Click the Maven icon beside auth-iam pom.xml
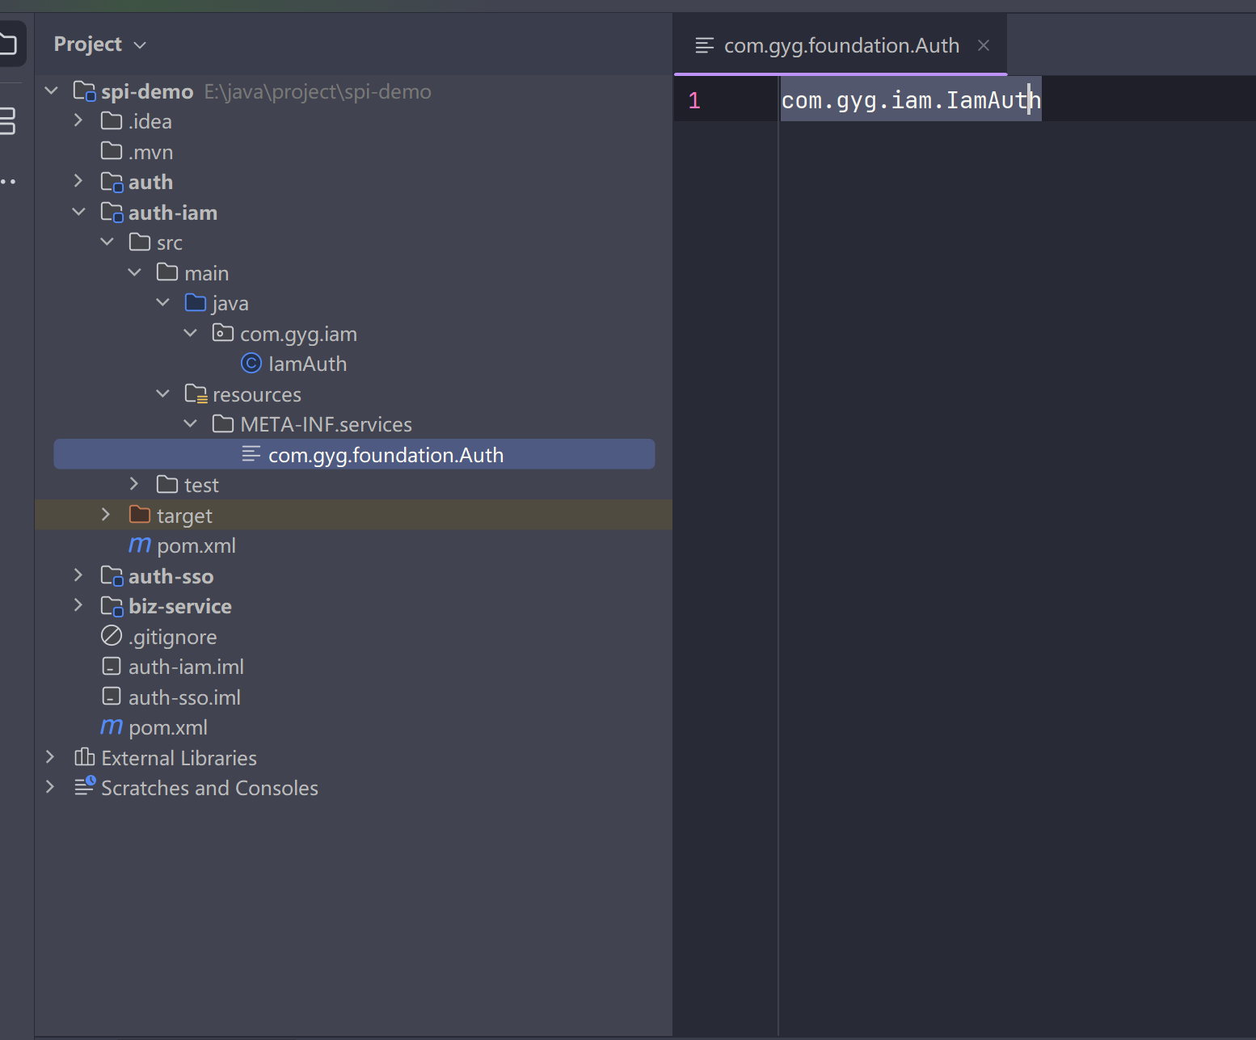 point(139,545)
